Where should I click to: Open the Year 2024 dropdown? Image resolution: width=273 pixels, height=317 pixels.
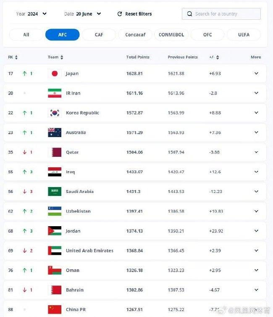31,14
